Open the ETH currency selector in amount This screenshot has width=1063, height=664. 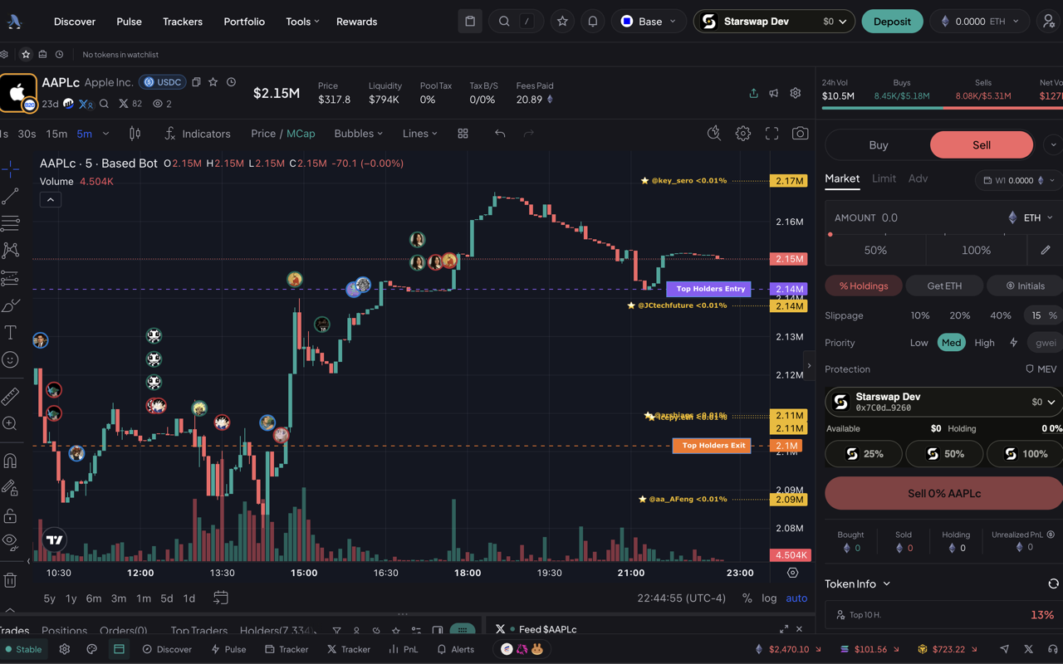pyautogui.click(x=1030, y=217)
